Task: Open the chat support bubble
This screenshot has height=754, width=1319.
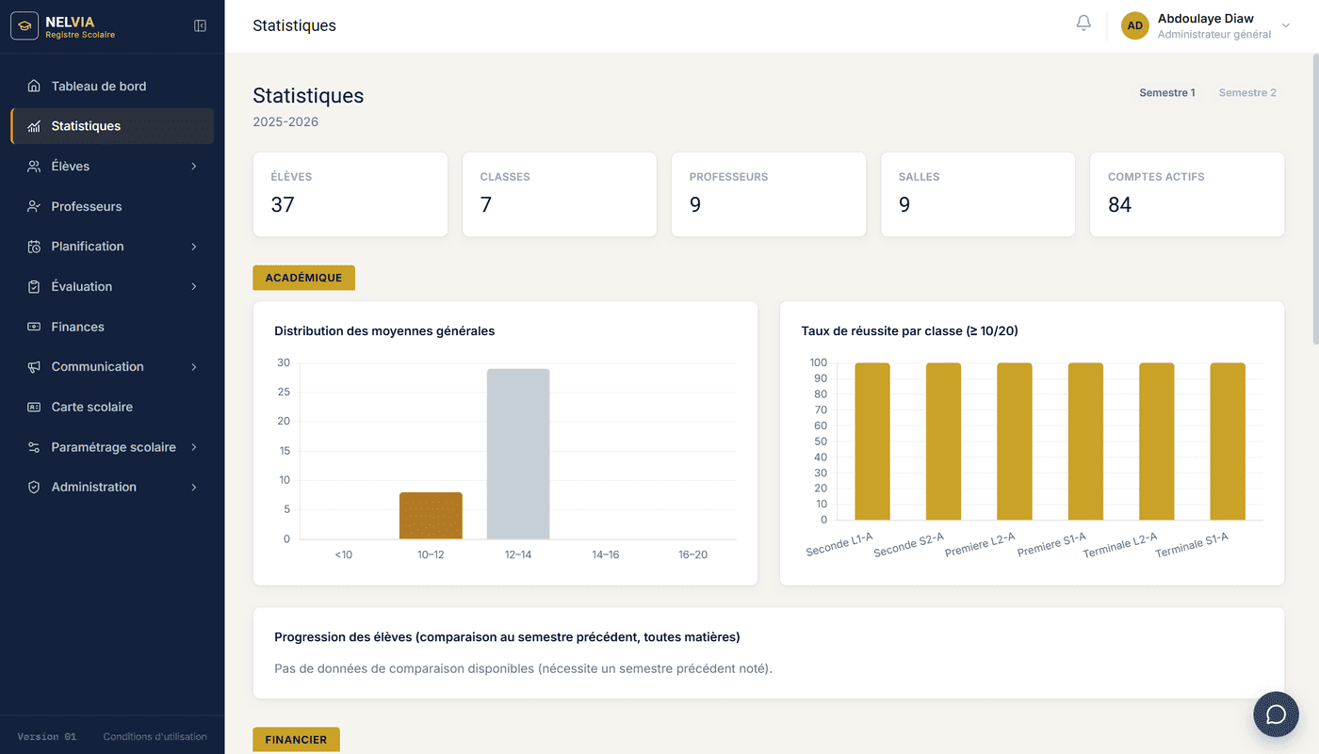Action: pos(1276,714)
